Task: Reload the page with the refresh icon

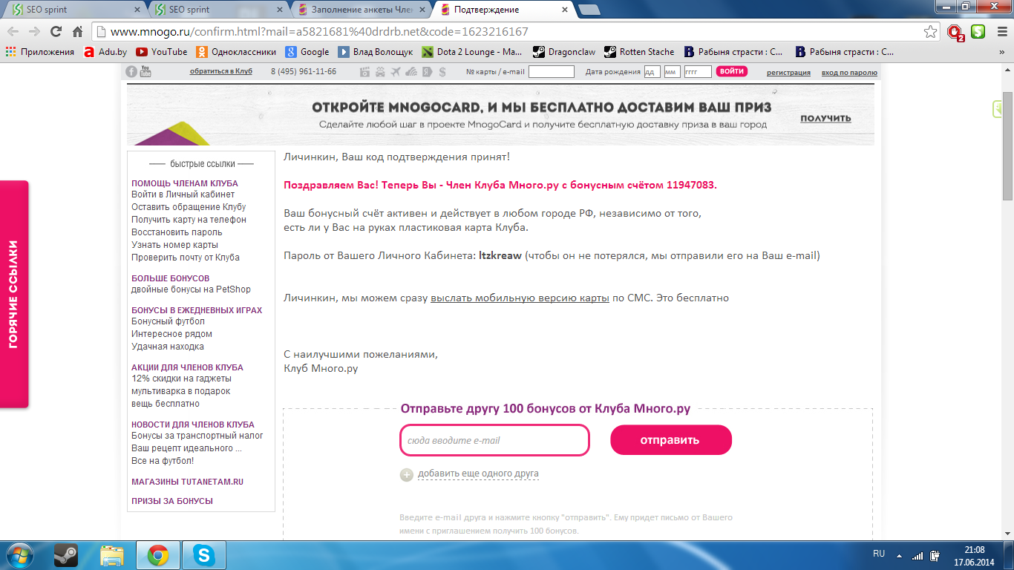Action: (56, 32)
